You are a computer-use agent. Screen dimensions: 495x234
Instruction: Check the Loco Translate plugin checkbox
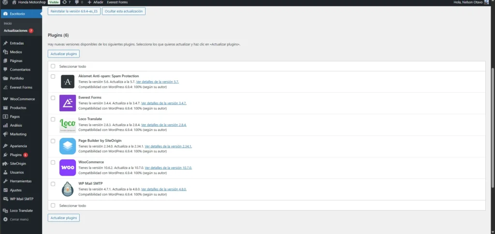click(x=53, y=119)
